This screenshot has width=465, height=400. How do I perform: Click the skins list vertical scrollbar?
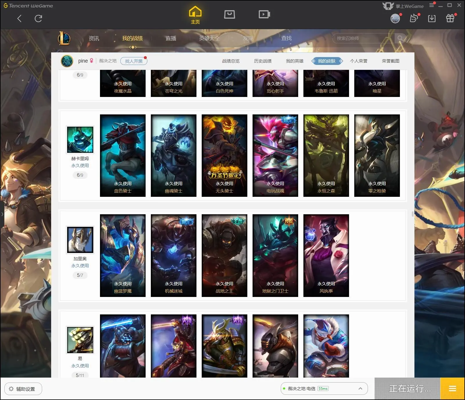click(413, 214)
